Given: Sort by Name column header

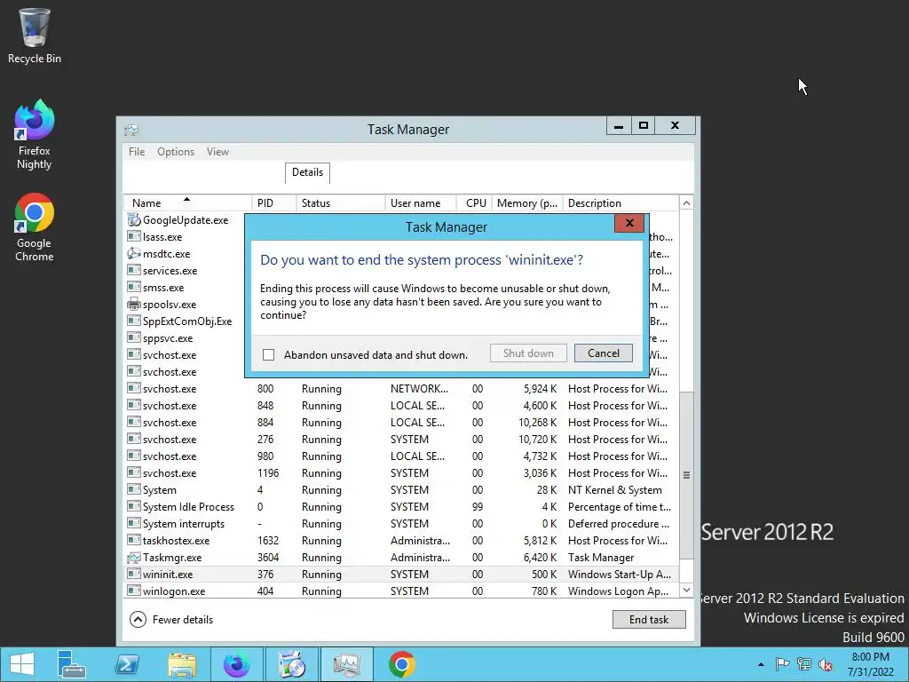Looking at the screenshot, I should (x=187, y=203).
